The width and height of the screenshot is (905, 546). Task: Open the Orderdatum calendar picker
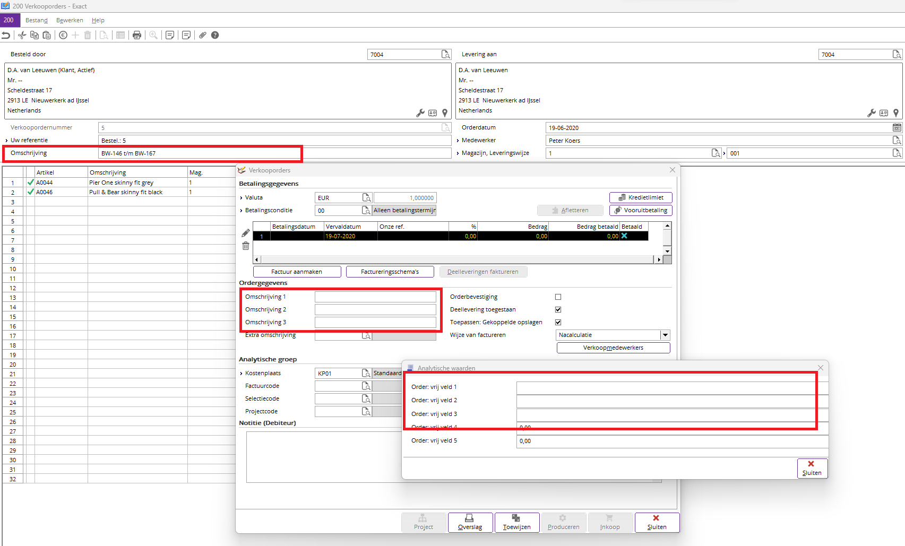[x=897, y=128]
